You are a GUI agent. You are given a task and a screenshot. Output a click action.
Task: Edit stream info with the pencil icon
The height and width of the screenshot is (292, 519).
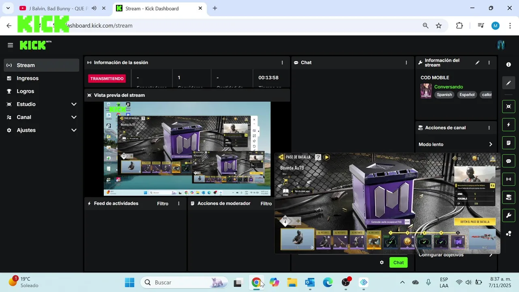click(477, 63)
